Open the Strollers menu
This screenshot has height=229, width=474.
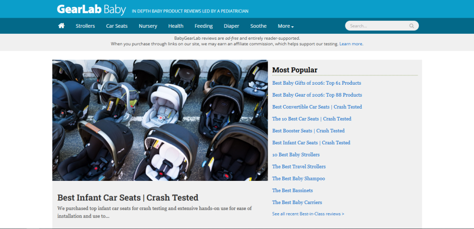click(85, 26)
